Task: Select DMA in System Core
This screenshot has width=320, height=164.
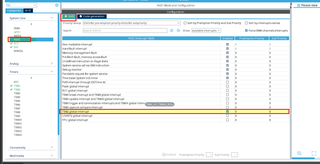Action: pos(17,28)
